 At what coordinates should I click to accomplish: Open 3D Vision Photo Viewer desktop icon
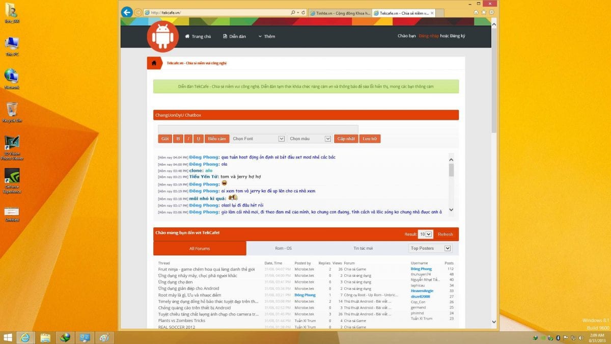click(12, 148)
